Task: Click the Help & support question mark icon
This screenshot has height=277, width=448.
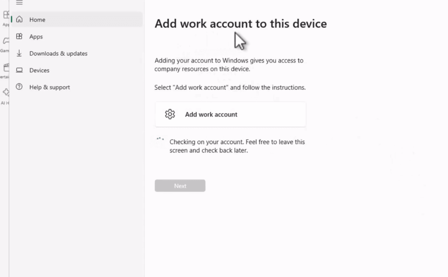Action: 20,87
